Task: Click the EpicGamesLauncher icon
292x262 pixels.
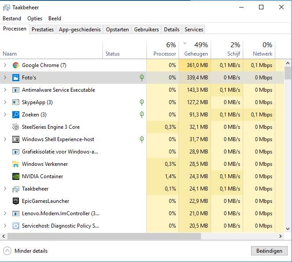Action: tap(16, 201)
